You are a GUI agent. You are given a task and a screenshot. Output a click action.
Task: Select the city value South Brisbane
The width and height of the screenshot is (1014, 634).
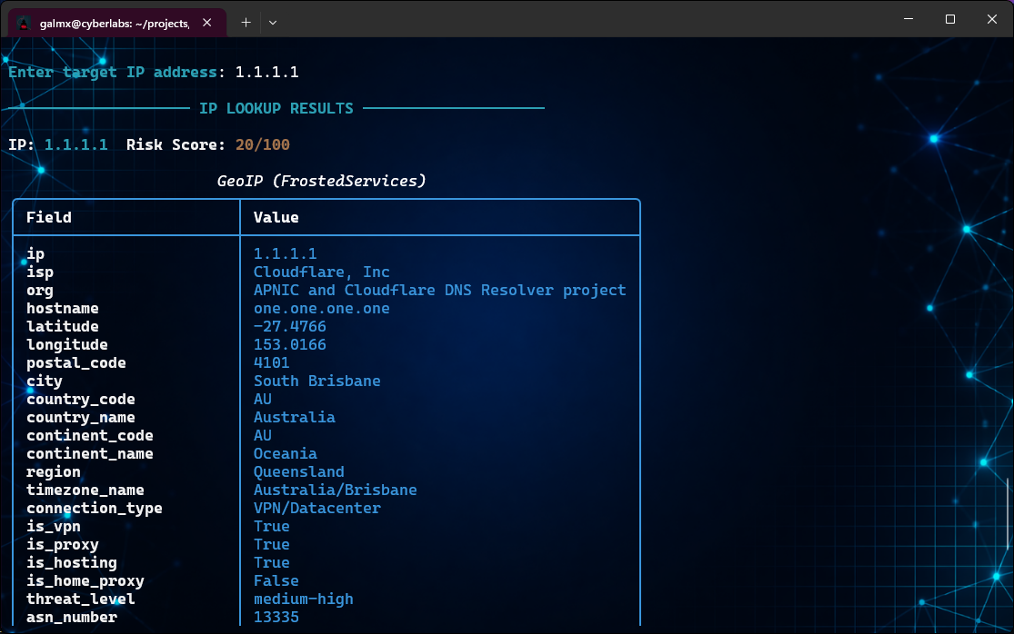316,381
